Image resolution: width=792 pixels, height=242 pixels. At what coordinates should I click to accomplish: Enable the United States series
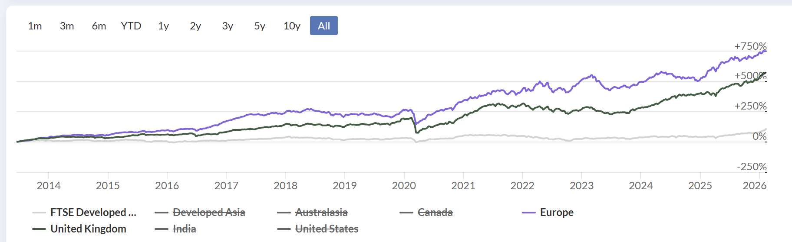click(327, 229)
